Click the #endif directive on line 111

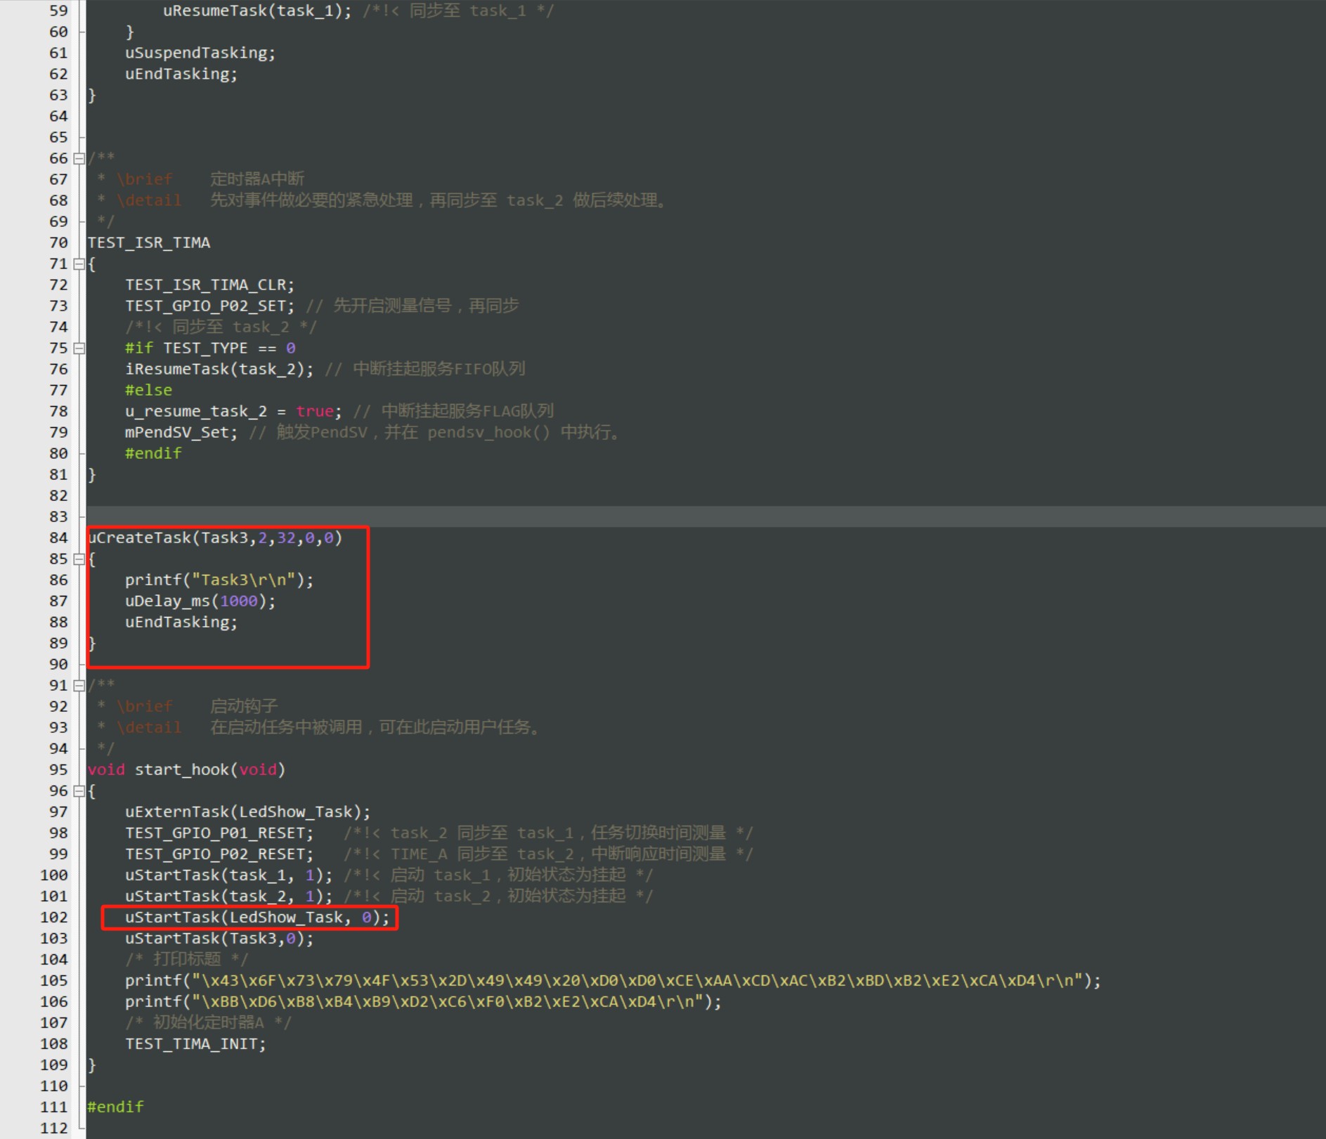[115, 1107]
